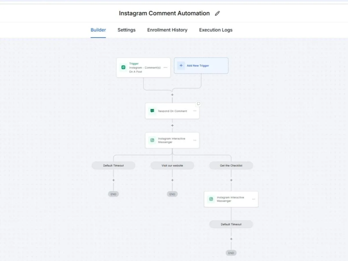Open the Settings tab
Viewport: 348px width, 261px height.
pyautogui.click(x=126, y=30)
